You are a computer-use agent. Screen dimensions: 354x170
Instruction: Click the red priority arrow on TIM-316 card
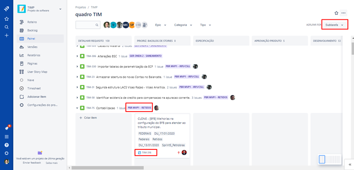pos(178,153)
